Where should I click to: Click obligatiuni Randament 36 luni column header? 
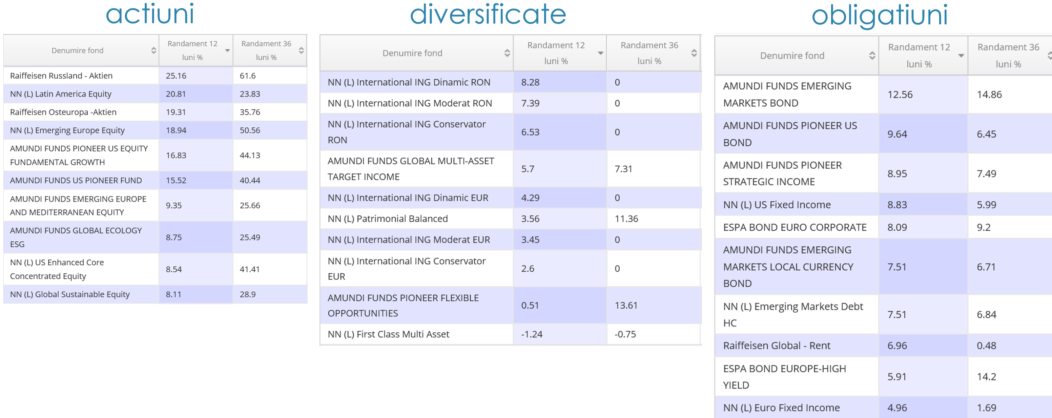(1008, 56)
